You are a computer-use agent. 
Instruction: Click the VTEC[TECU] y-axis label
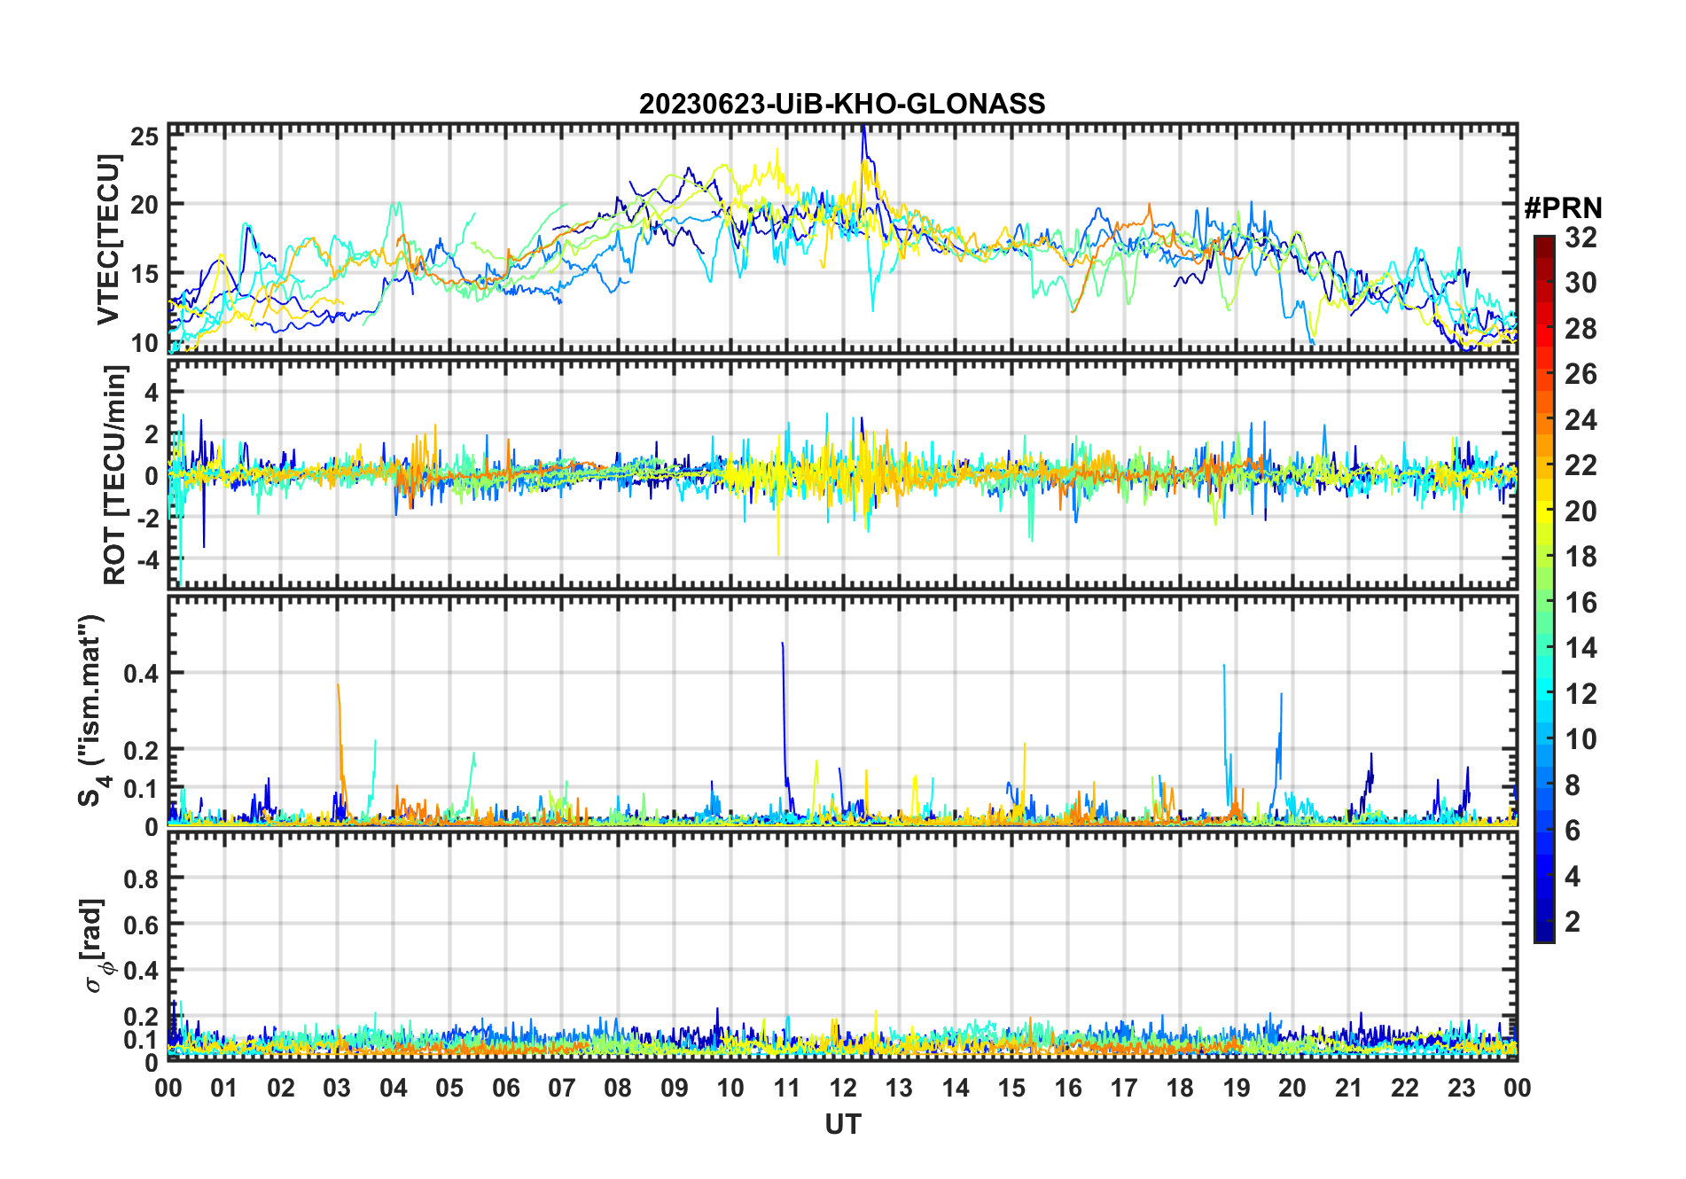[109, 240]
